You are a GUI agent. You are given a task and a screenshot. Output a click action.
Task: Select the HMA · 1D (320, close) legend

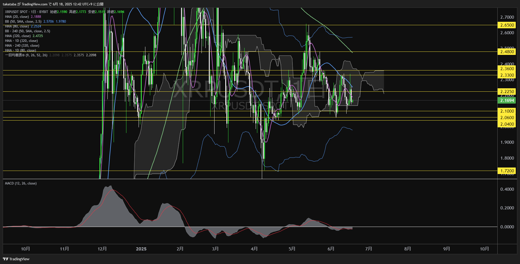pos(21,41)
